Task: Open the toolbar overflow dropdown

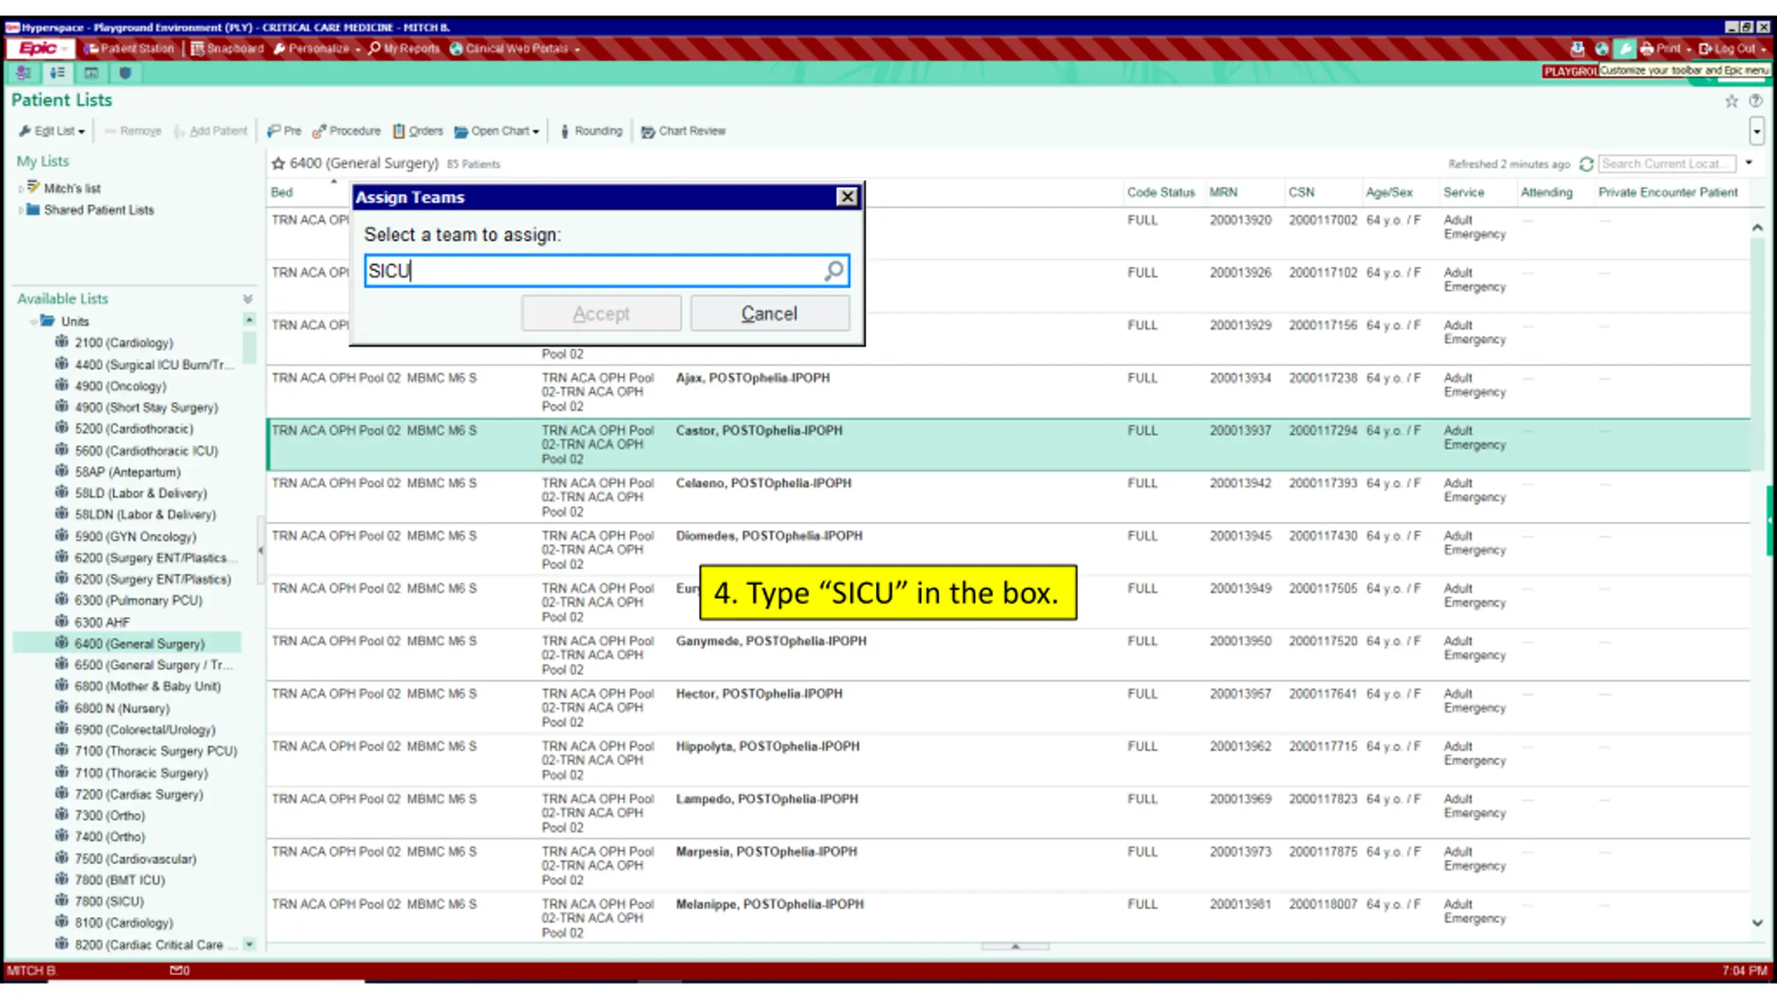Action: 1757,130
